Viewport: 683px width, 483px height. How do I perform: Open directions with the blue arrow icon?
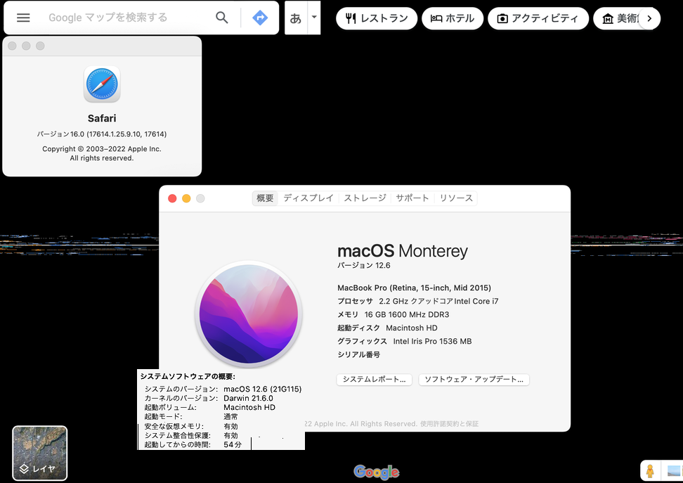point(260,18)
